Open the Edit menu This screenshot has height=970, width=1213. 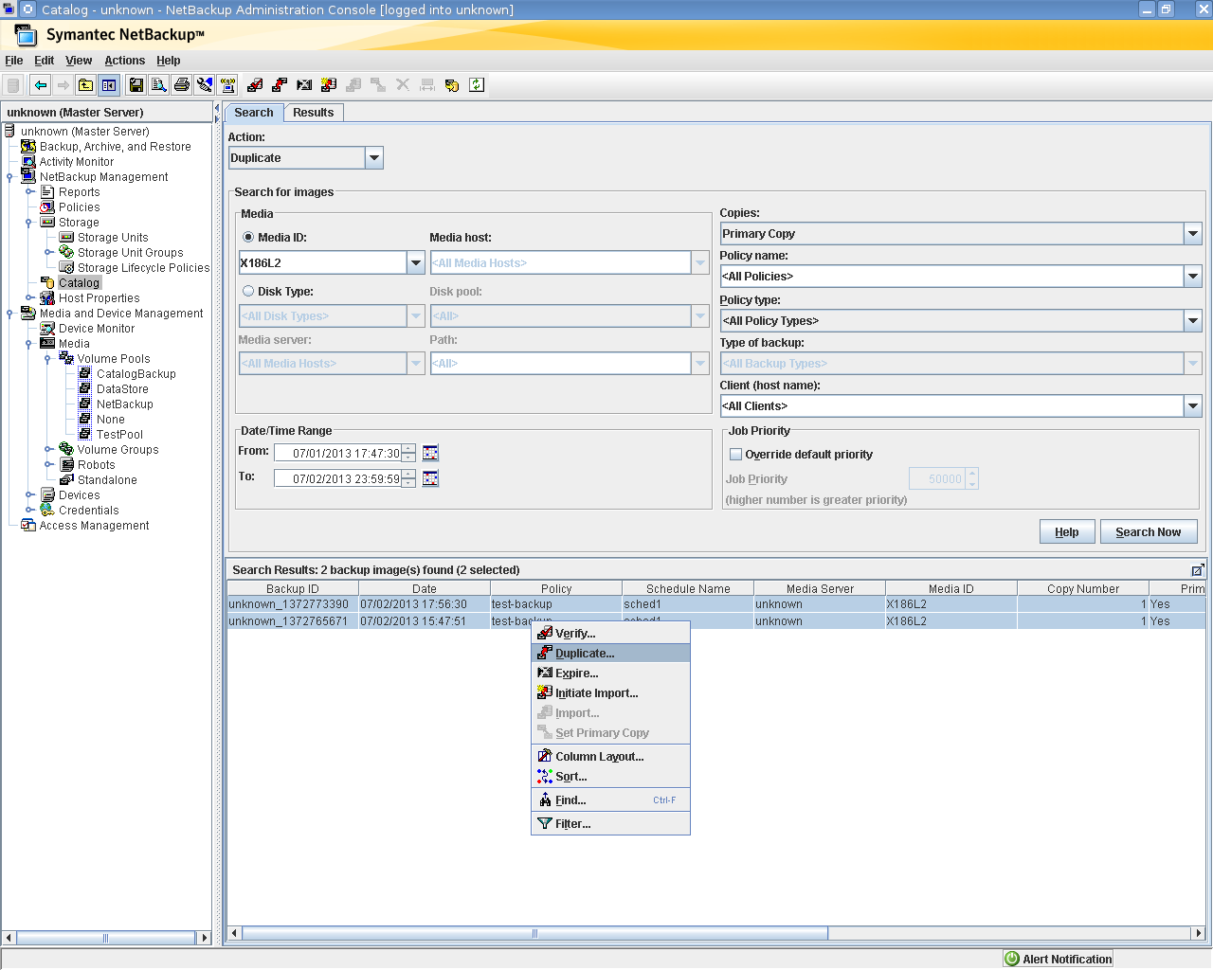click(x=45, y=61)
